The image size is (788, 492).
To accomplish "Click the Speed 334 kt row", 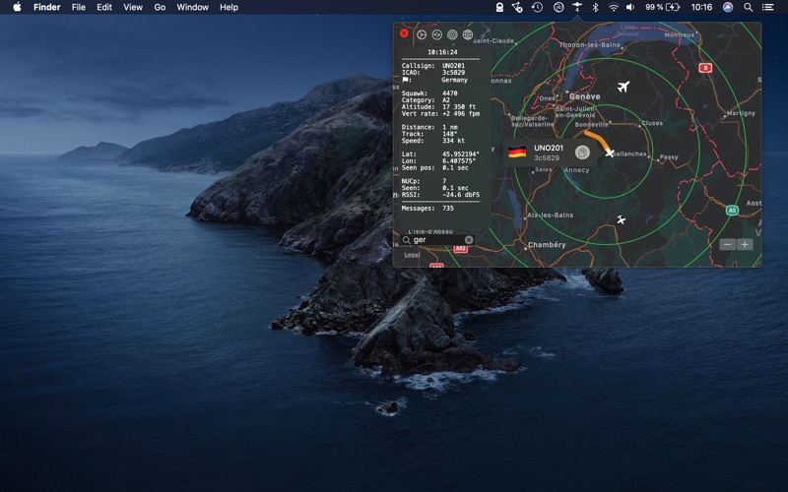I will (432, 141).
